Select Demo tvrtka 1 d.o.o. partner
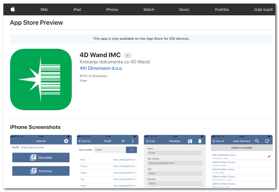The width and height of the screenshot is (279, 192). point(242,171)
